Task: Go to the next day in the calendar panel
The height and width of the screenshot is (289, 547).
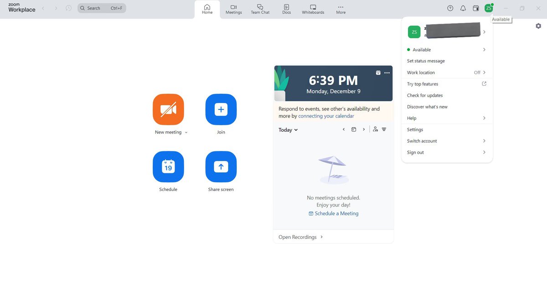Action: tap(364, 129)
